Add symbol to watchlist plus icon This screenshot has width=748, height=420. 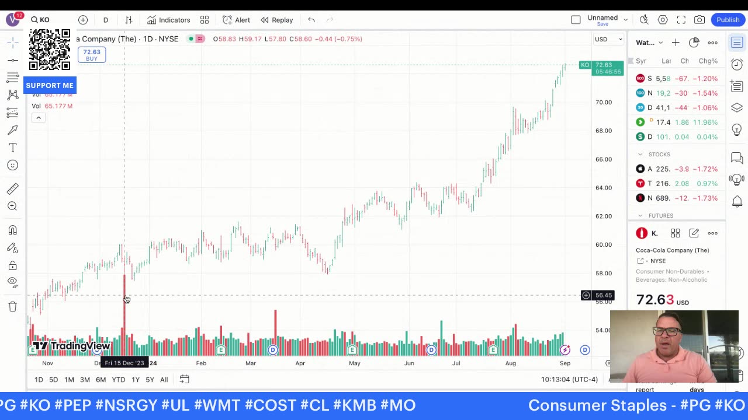(x=676, y=43)
